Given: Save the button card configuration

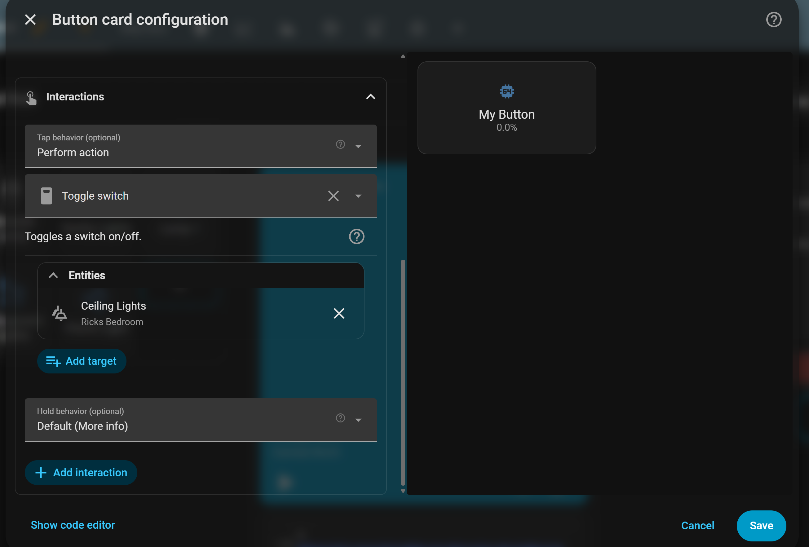Looking at the screenshot, I should [761, 525].
